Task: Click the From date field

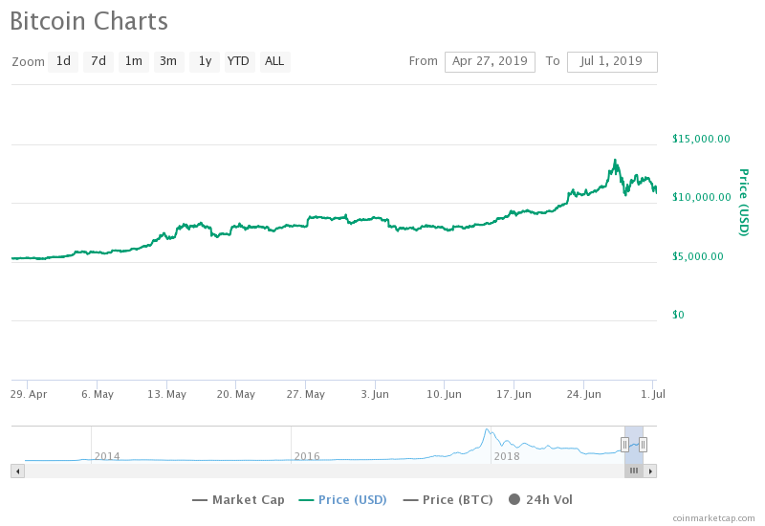Action: [490, 61]
